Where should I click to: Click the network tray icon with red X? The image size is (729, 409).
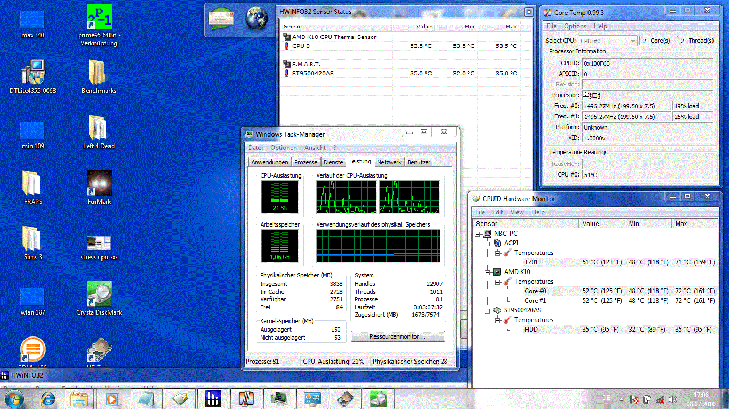(661, 399)
